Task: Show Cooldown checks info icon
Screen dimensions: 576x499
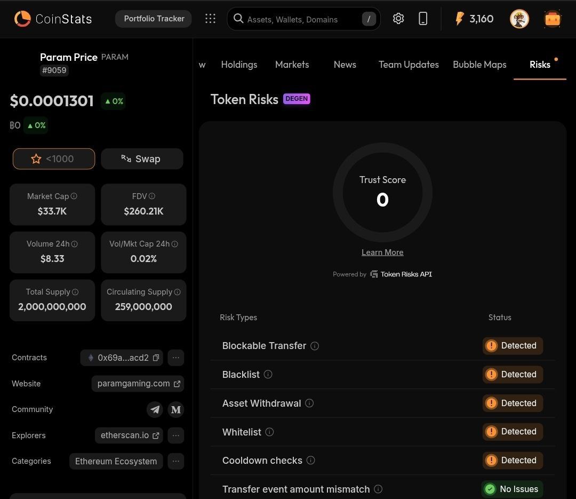Action: [x=311, y=461]
